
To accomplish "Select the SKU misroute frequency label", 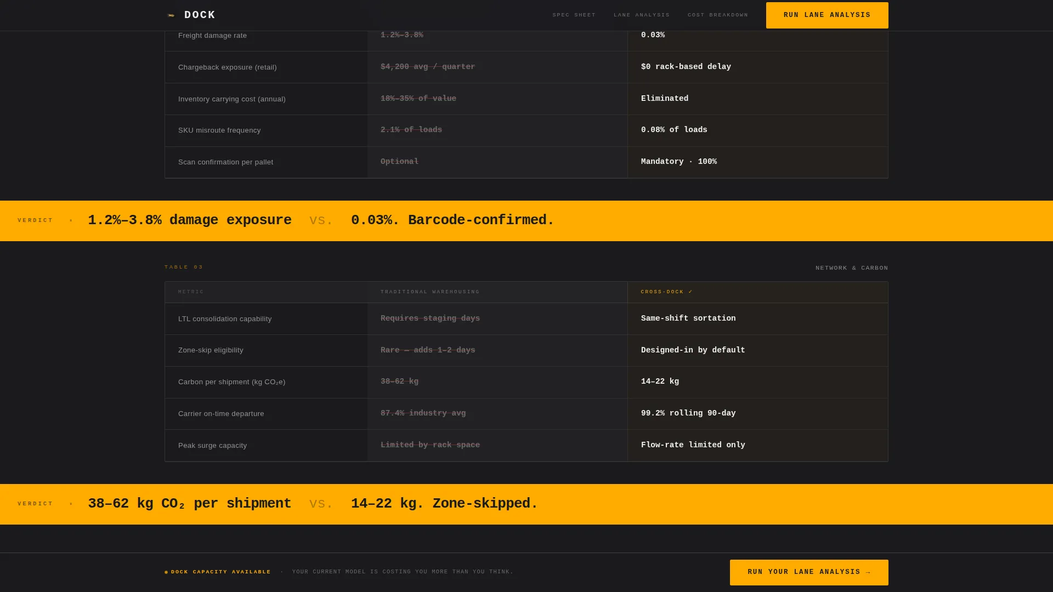I will (219, 130).
